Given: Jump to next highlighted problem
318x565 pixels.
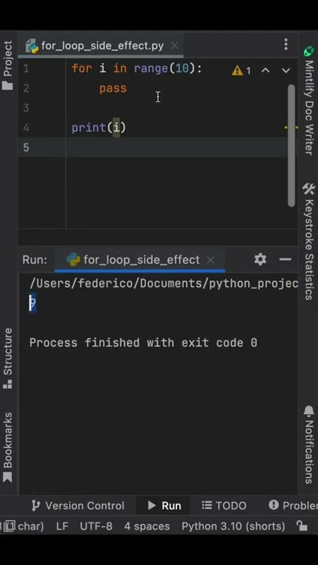Looking at the screenshot, I should coord(286,71).
